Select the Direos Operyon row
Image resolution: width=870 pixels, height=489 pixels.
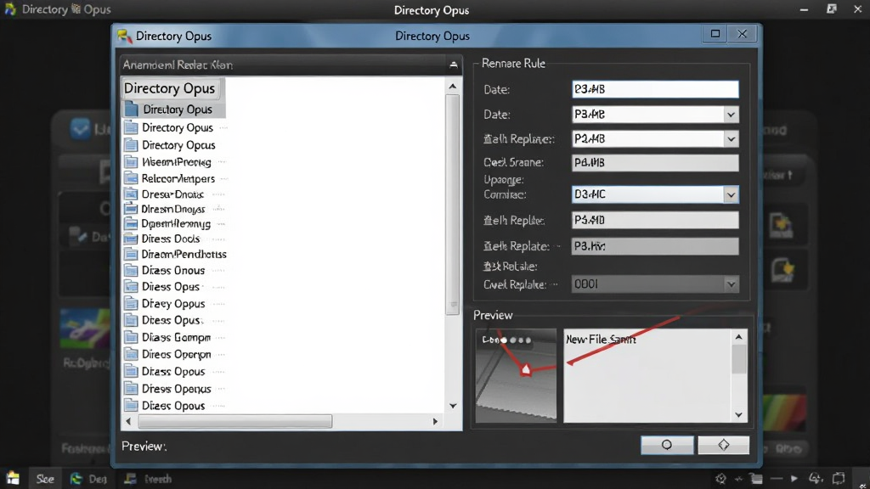pos(175,354)
